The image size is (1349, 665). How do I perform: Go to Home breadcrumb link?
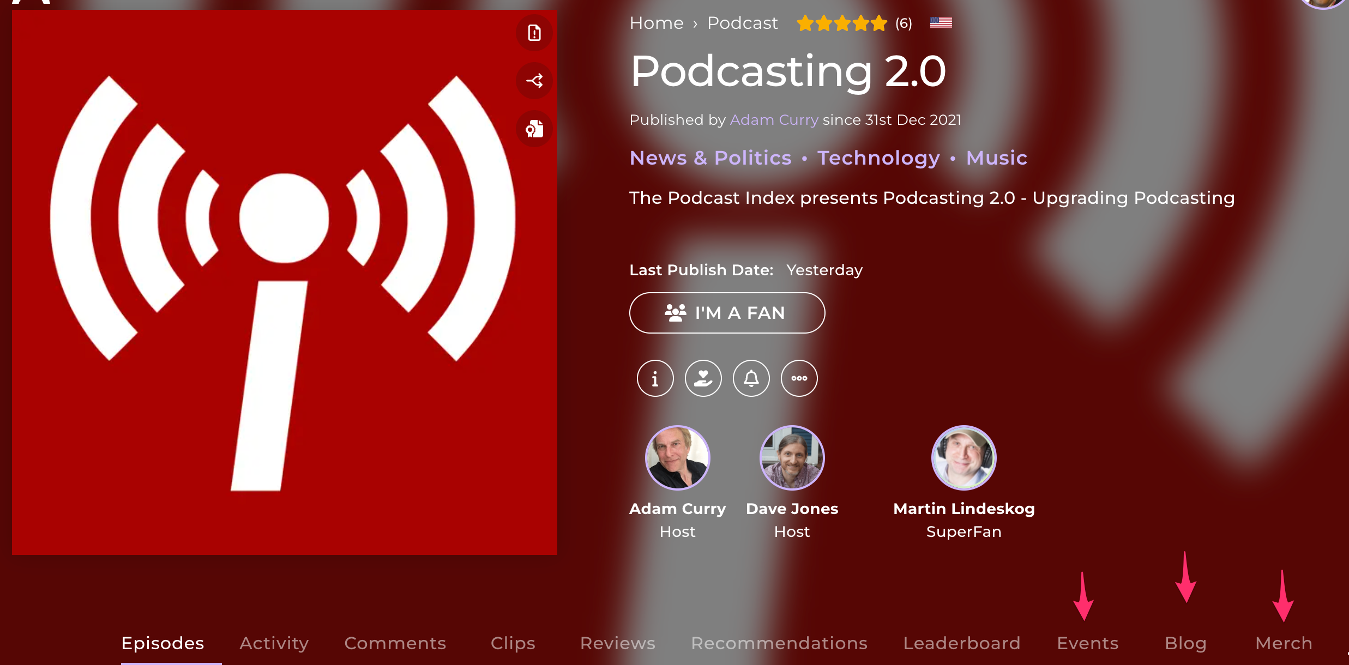tap(657, 23)
